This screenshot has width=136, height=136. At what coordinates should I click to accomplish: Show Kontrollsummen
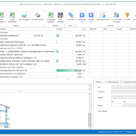pos(103,16)
